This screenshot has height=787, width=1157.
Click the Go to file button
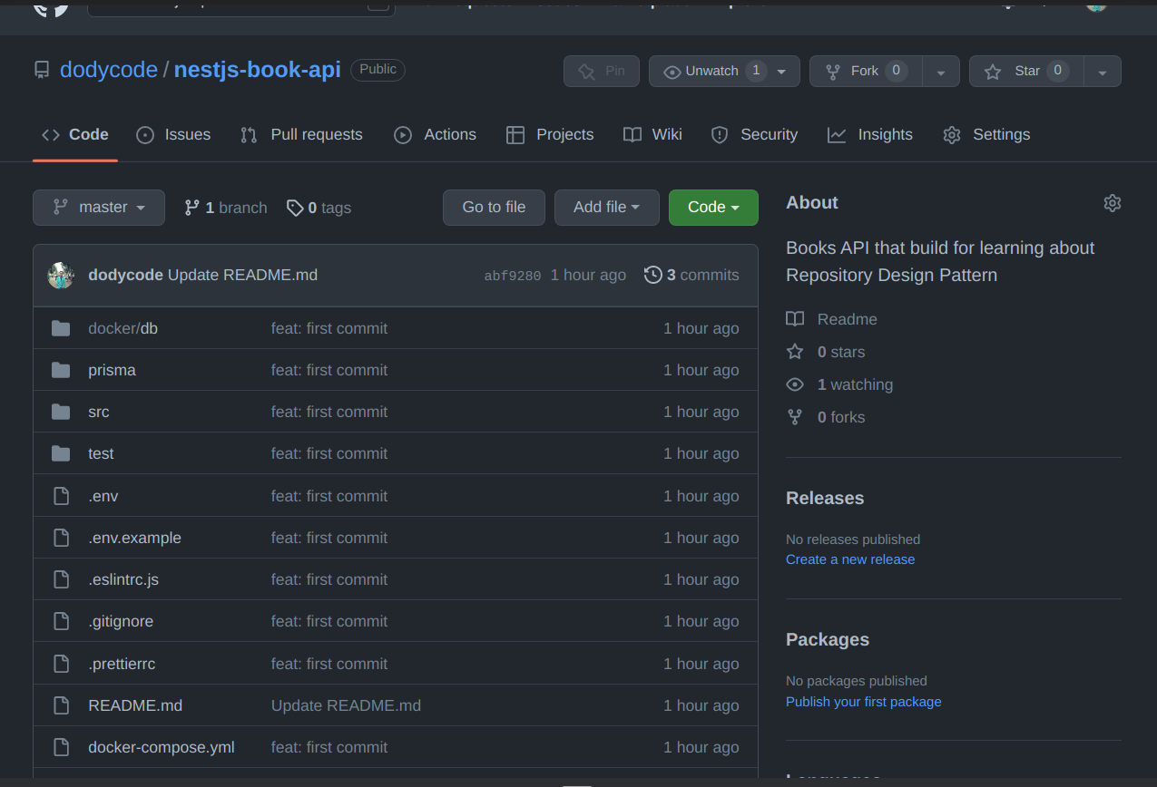click(494, 208)
